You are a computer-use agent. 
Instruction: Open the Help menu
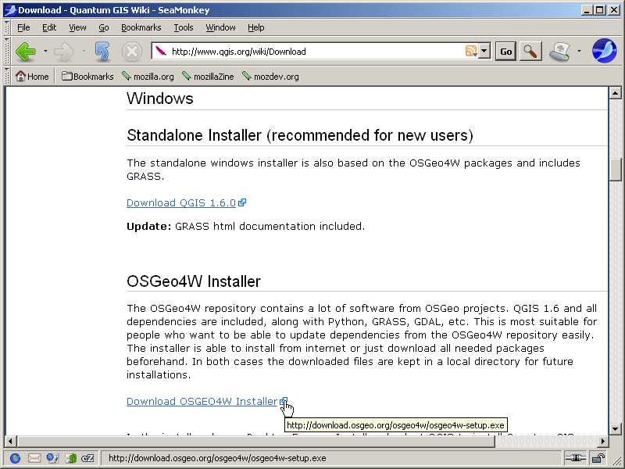click(x=256, y=27)
